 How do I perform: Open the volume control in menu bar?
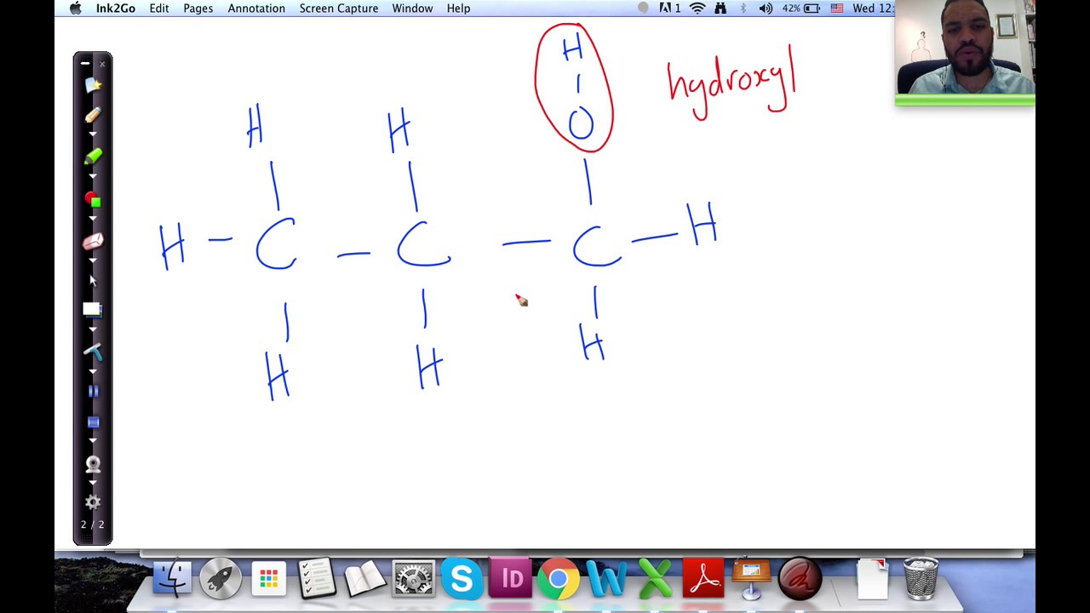click(x=766, y=9)
